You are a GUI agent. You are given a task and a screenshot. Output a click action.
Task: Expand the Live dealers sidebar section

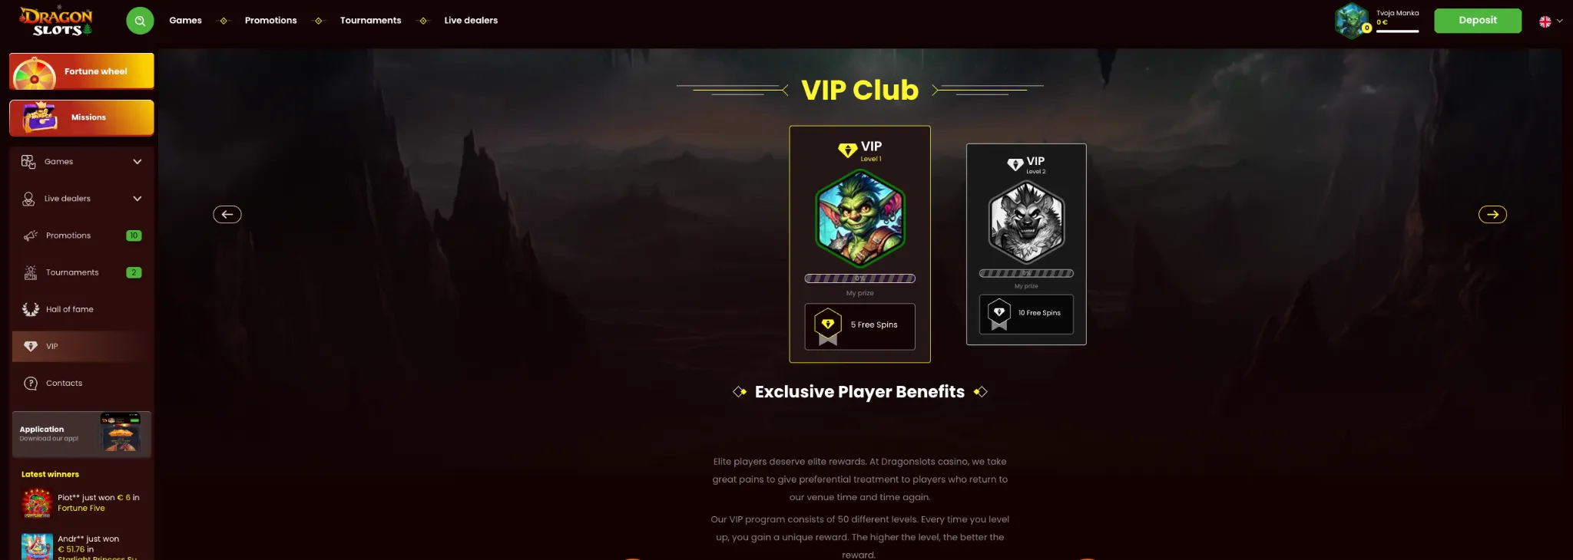click(x=137, y=198)
